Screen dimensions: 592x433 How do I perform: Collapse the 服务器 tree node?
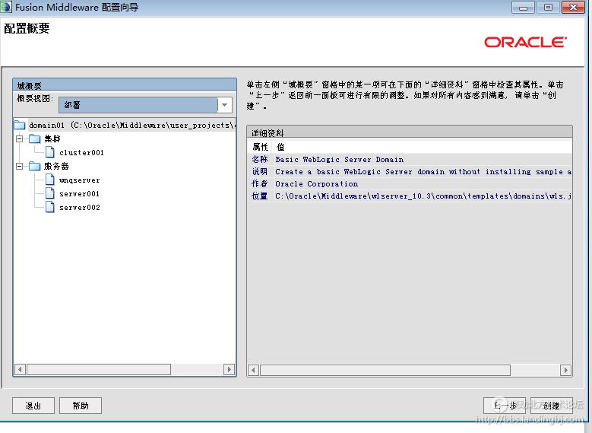click(x=20, y=166)
